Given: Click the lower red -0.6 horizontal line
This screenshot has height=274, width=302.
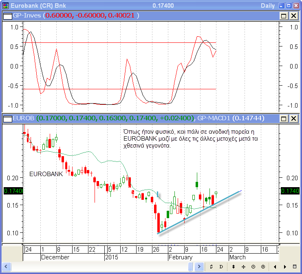Looking at the screenshot, I should click(x=119, y=89).
